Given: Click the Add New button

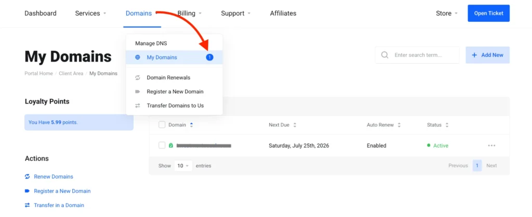Looking at the screenshot, I should [x=487, y=55].
